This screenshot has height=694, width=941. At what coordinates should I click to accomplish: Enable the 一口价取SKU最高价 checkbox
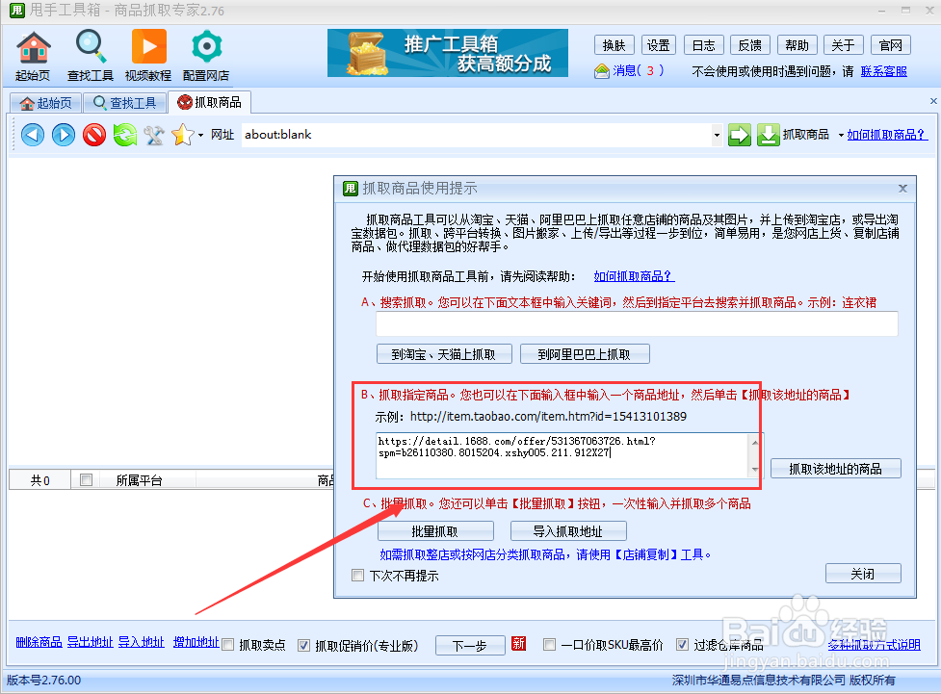(549, 644)
